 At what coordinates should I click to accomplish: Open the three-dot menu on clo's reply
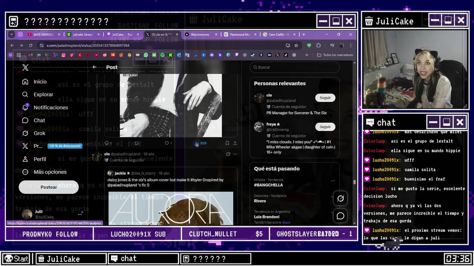pos(235,154)
